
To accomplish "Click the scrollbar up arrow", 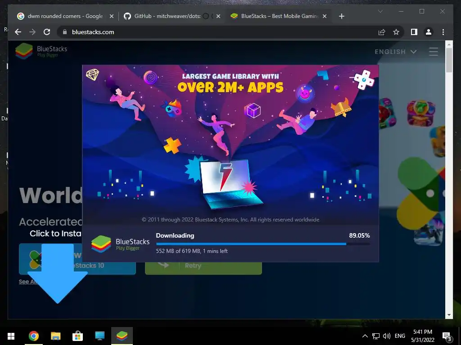I will click(449, 44).
